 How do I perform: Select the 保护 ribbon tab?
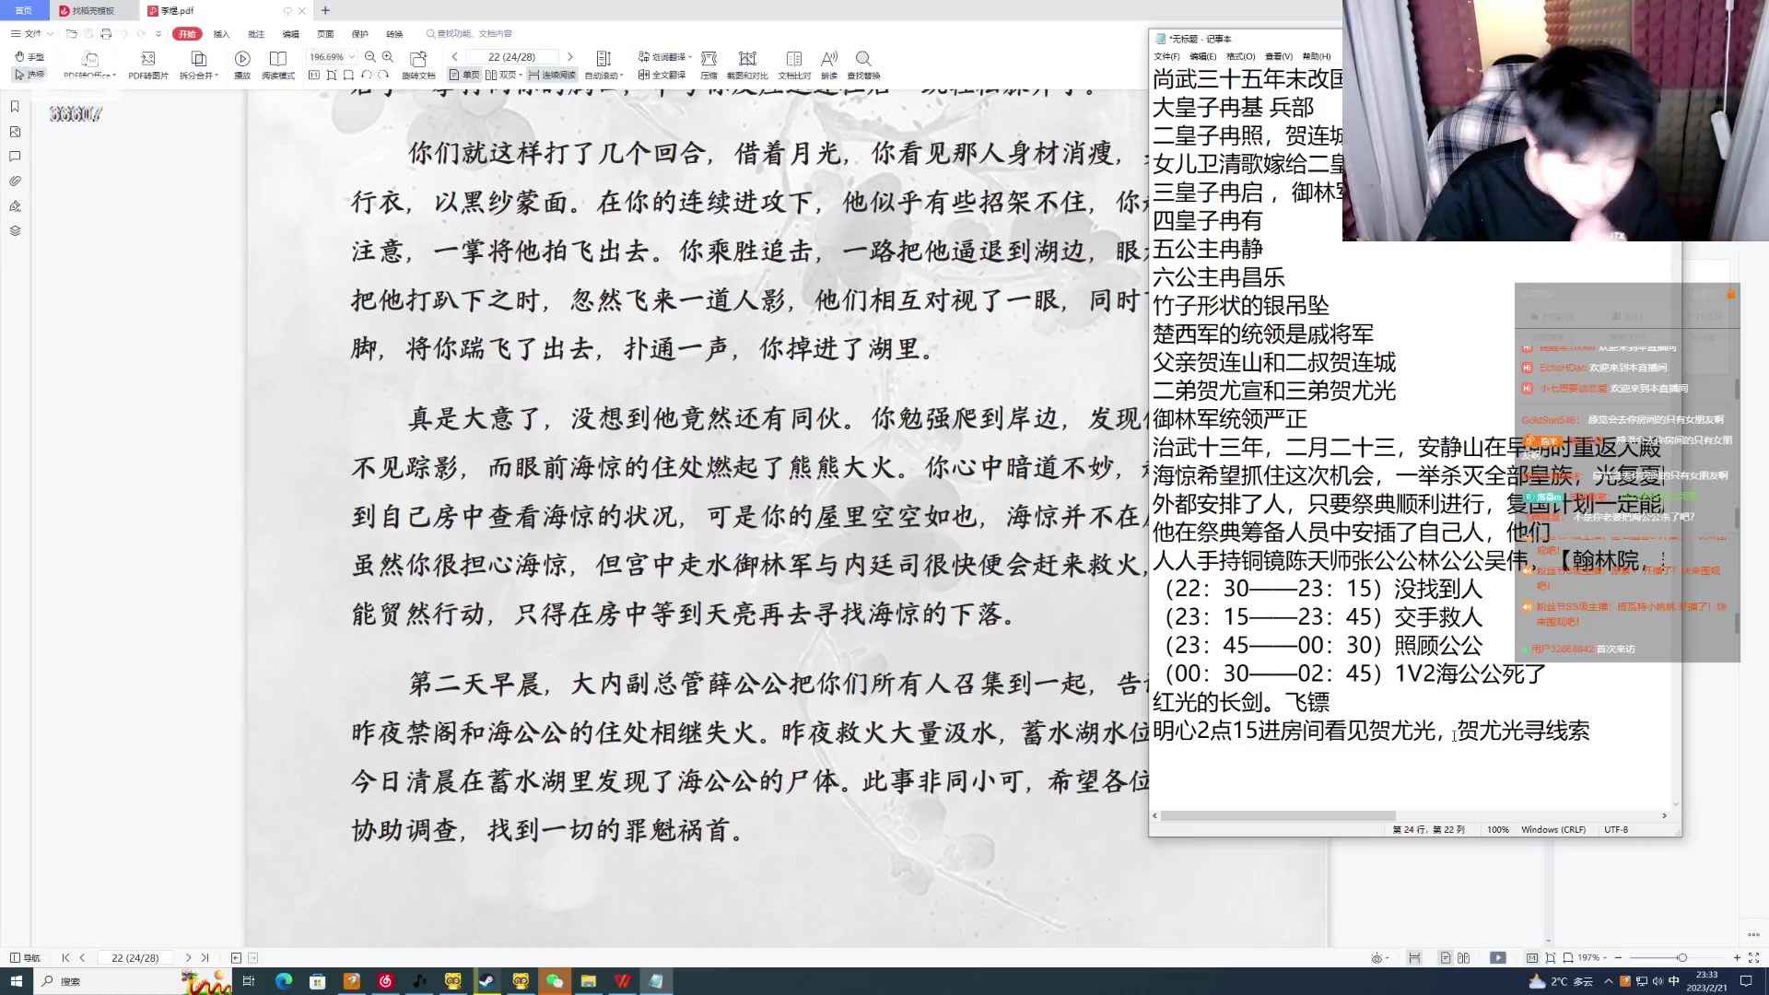pyautogui.click(x=360, y=34)
